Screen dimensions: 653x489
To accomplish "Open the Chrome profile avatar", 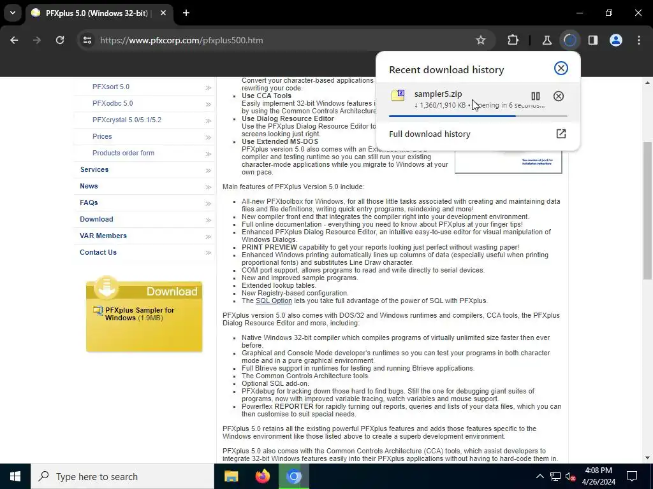I will tap(616, 40).
